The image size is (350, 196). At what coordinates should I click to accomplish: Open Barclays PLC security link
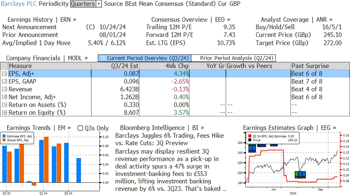coord(18,4)
